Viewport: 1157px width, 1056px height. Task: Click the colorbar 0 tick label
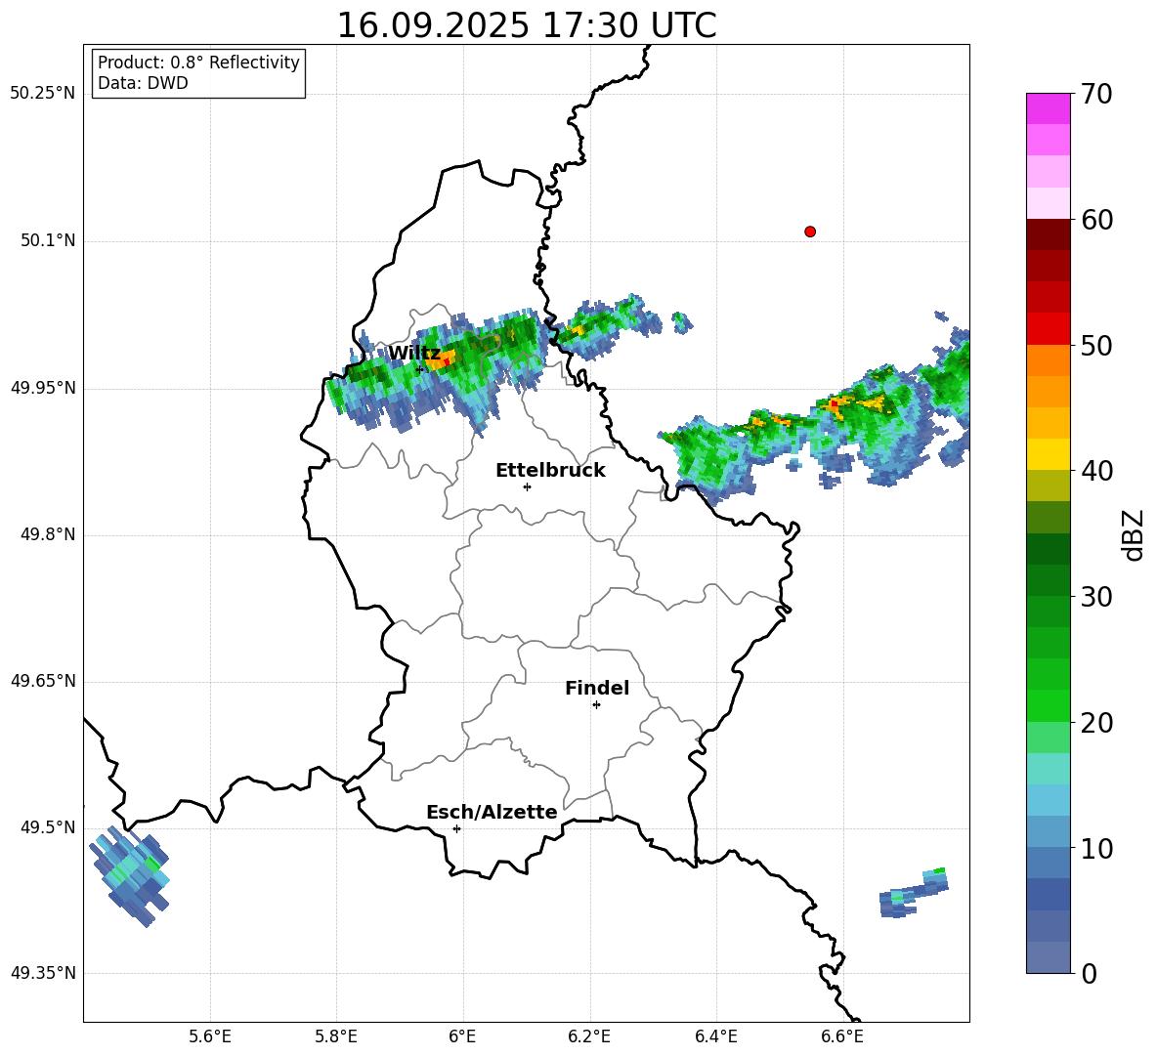[1090, 974]
